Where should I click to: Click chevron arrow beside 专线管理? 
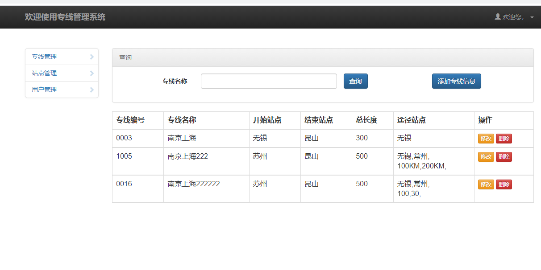tap(92, 57)
